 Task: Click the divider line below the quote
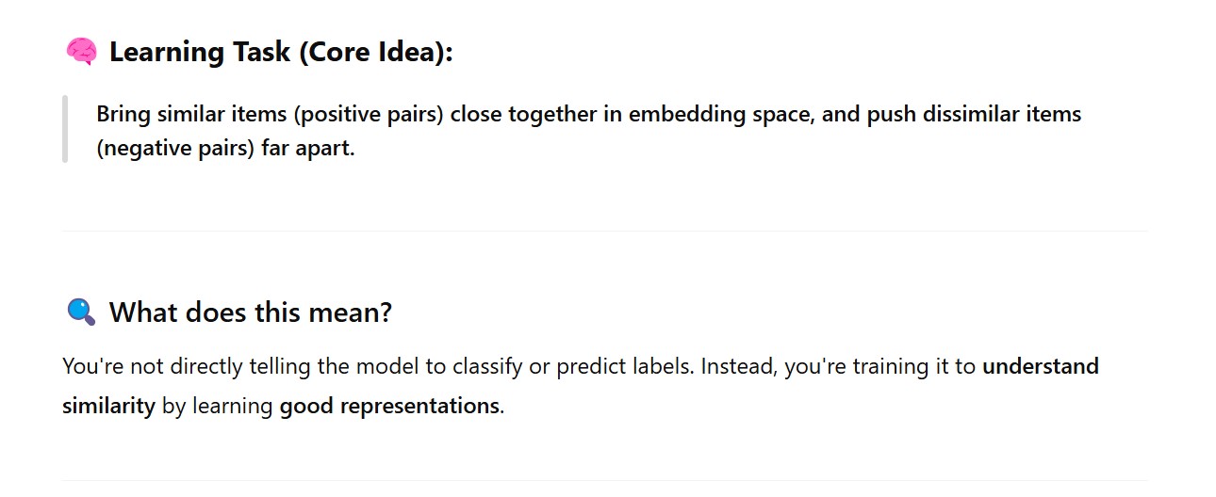coord(605,231)
